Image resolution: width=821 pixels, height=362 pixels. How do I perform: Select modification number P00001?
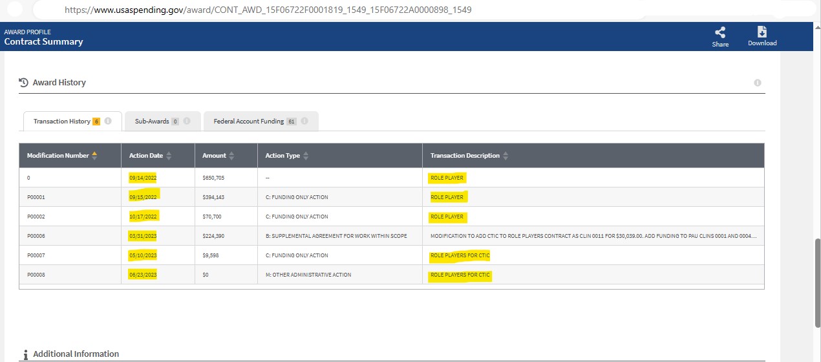(x=36, y=197)
